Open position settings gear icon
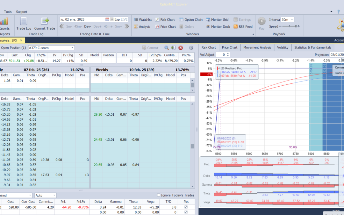This screenshot has width=344, height=215. pos(191,48)
